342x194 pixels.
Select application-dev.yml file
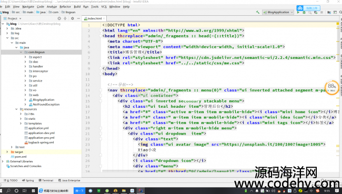(41, 133)
